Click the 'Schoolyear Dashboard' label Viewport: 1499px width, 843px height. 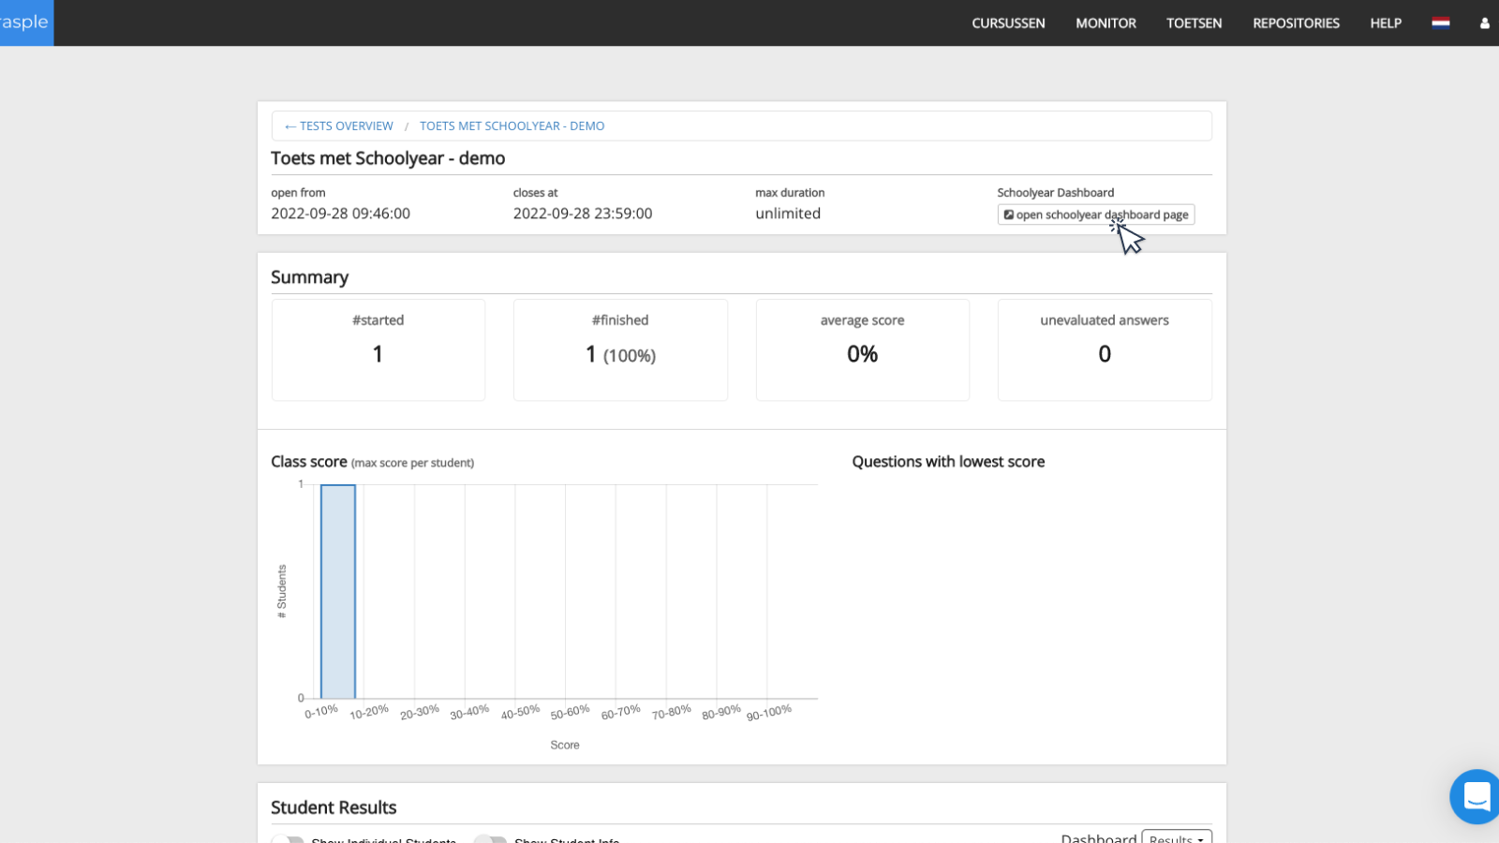click(1056, 193)
